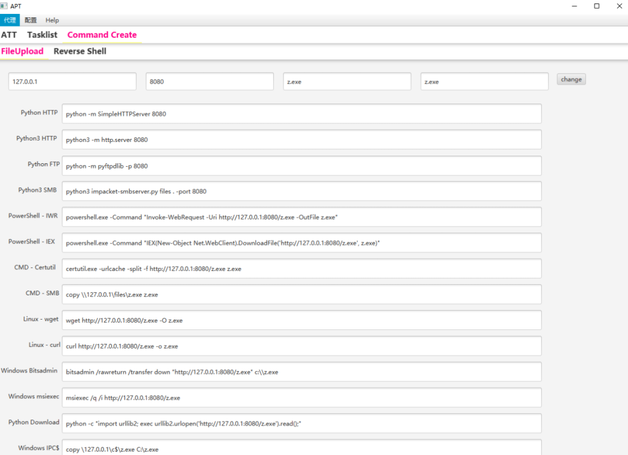Click the 'Linux - wget' label

coord(41,319)
